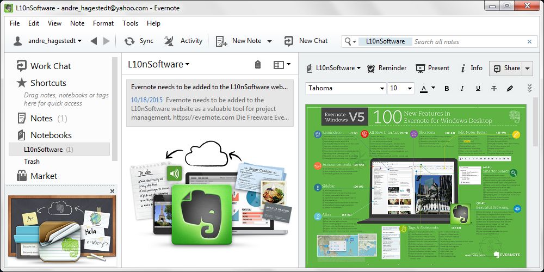This screenshot has width=544, height=272.
Task: Open the View menu
Action: pos(54,23)
